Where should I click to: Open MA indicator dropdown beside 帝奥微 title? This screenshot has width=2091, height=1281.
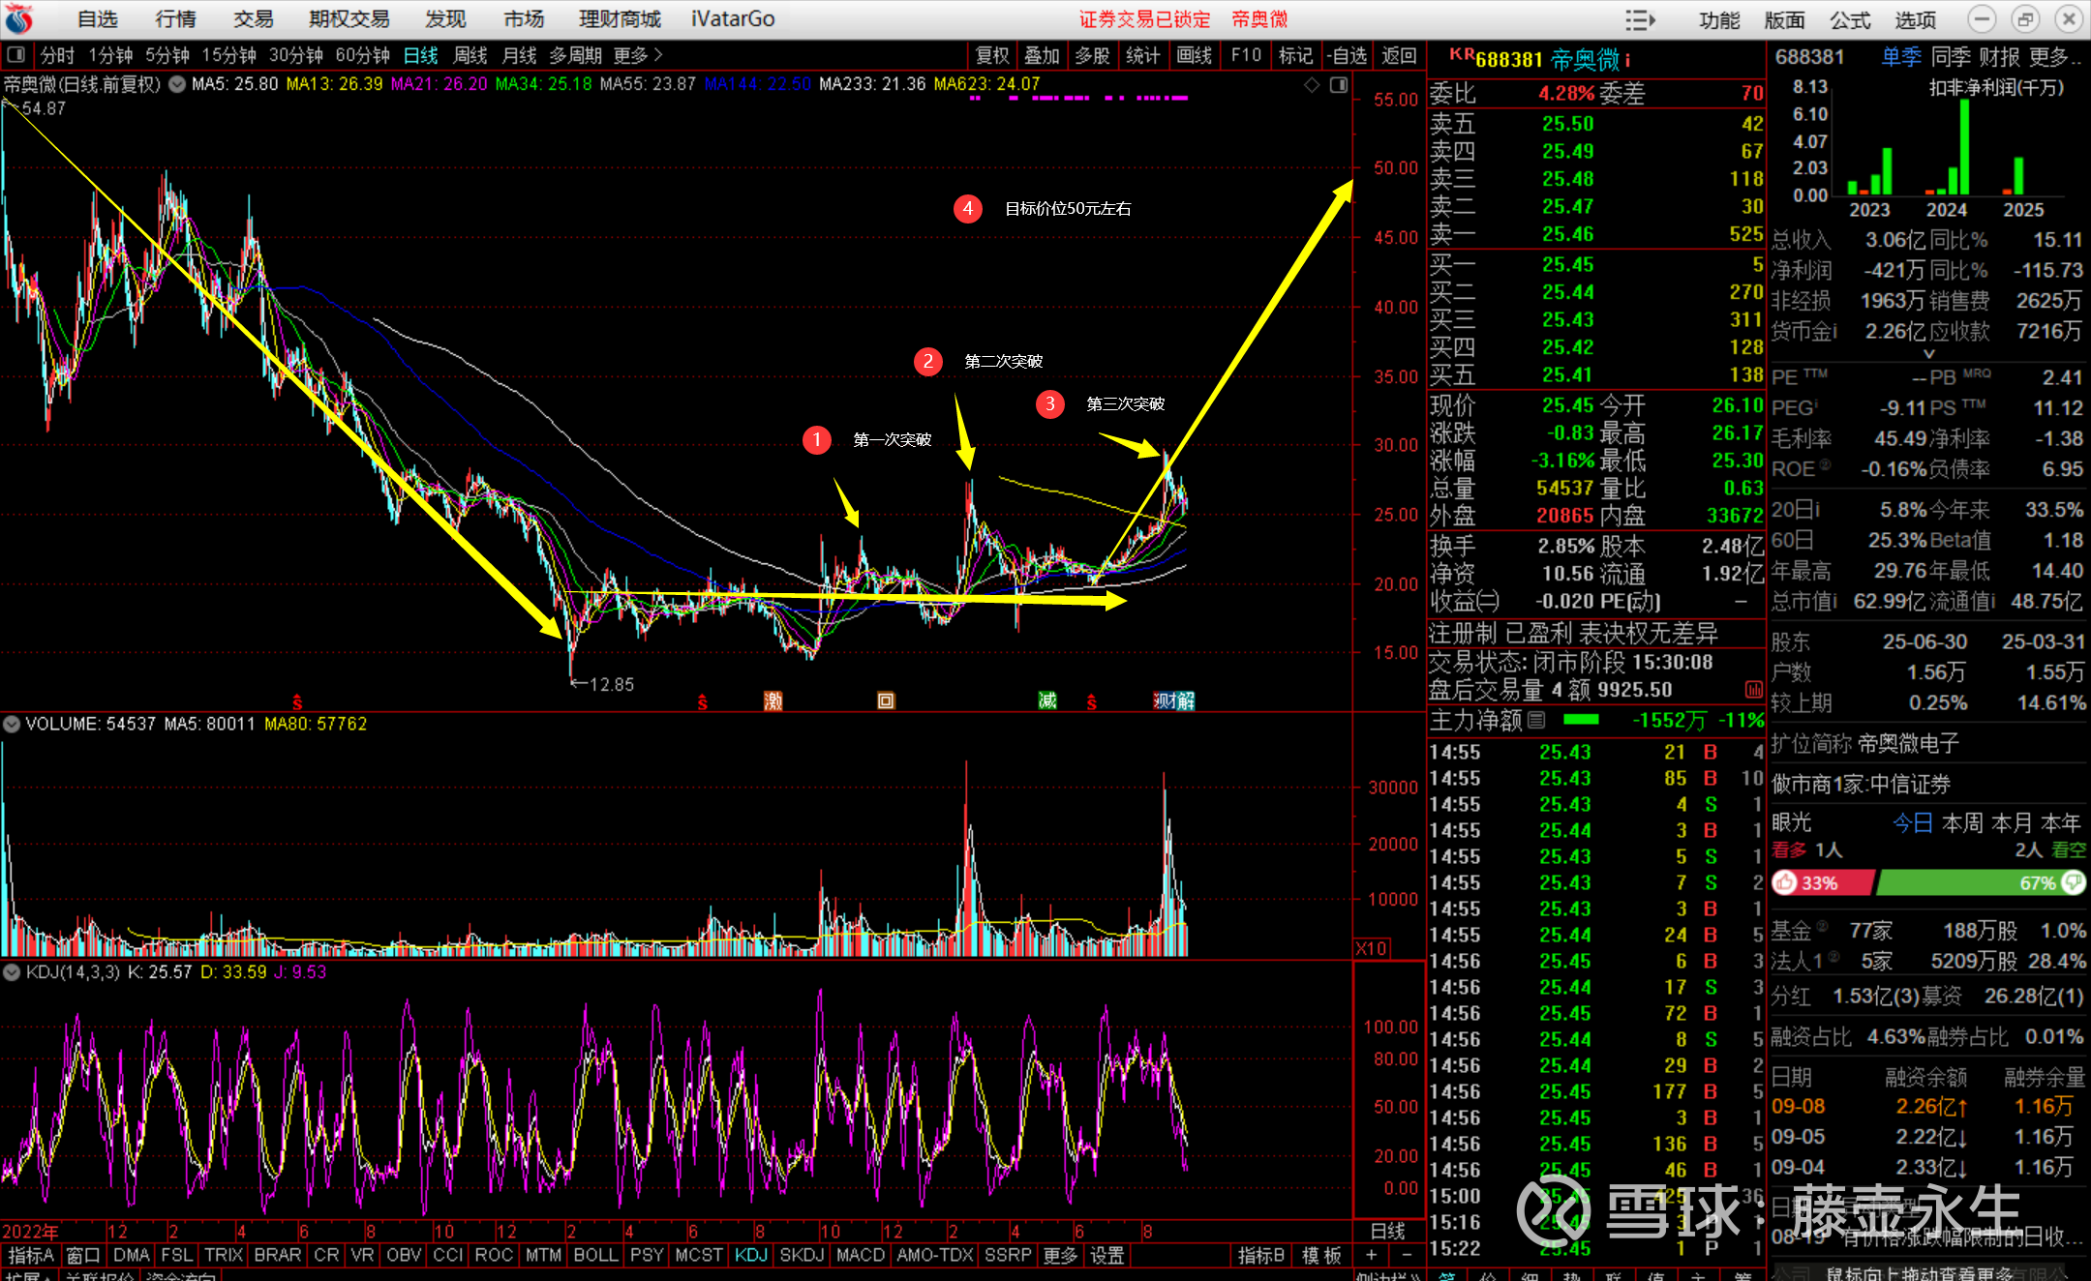(177, 84)
